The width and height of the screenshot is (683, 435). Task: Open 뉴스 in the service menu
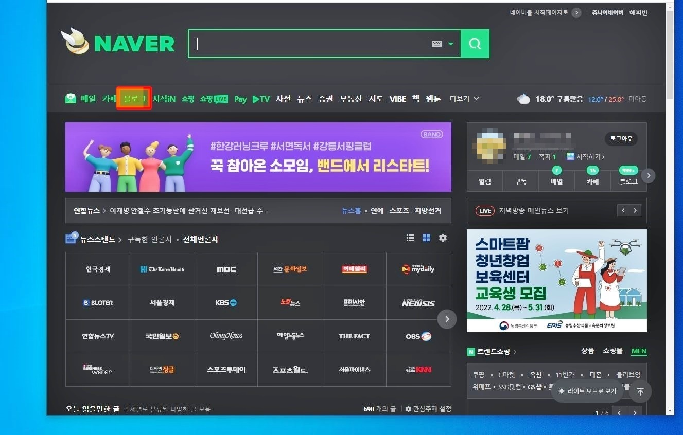pyautogui.click(x=305, y=99)
